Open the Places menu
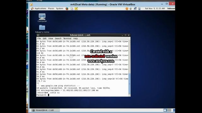 pyautogui.click(x=51, y=8)
